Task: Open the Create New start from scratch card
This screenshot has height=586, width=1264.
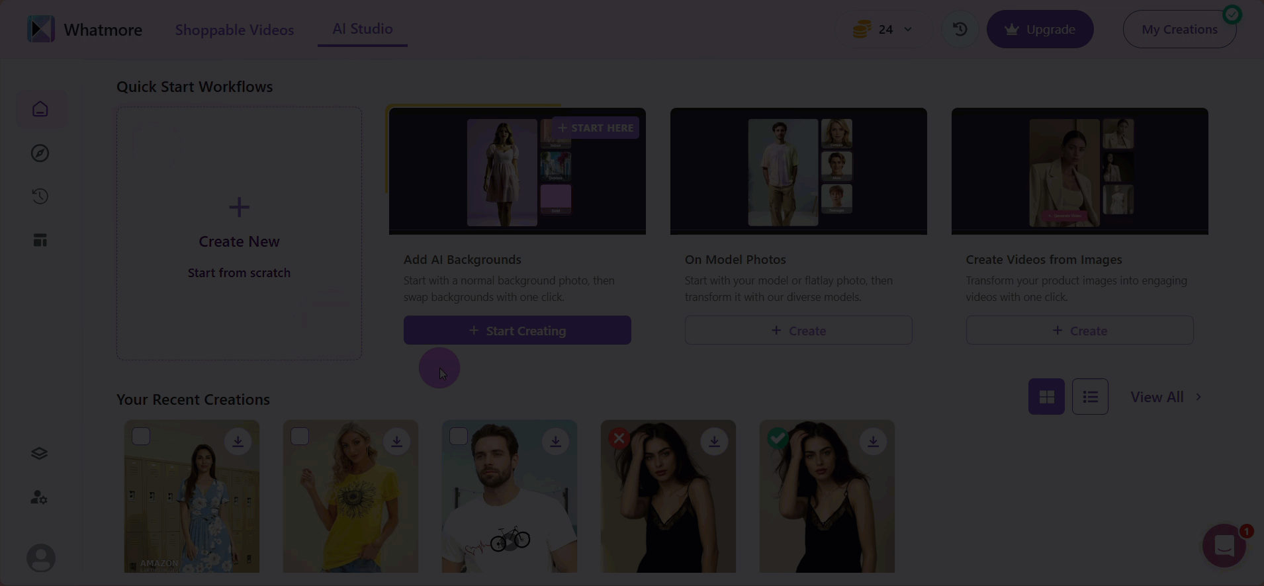Action: [239, 233]
